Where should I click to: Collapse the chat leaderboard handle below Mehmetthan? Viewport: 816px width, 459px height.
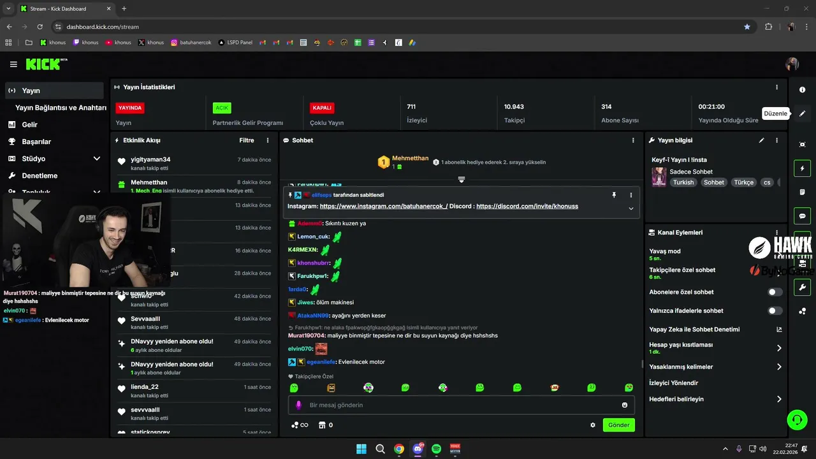pyautogui.click(x=462, y=180)
